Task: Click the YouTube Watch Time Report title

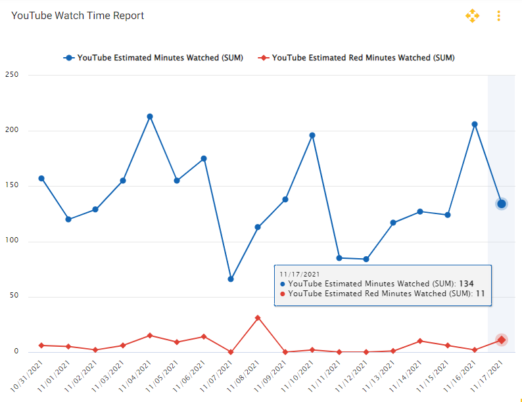Action: 78,16
